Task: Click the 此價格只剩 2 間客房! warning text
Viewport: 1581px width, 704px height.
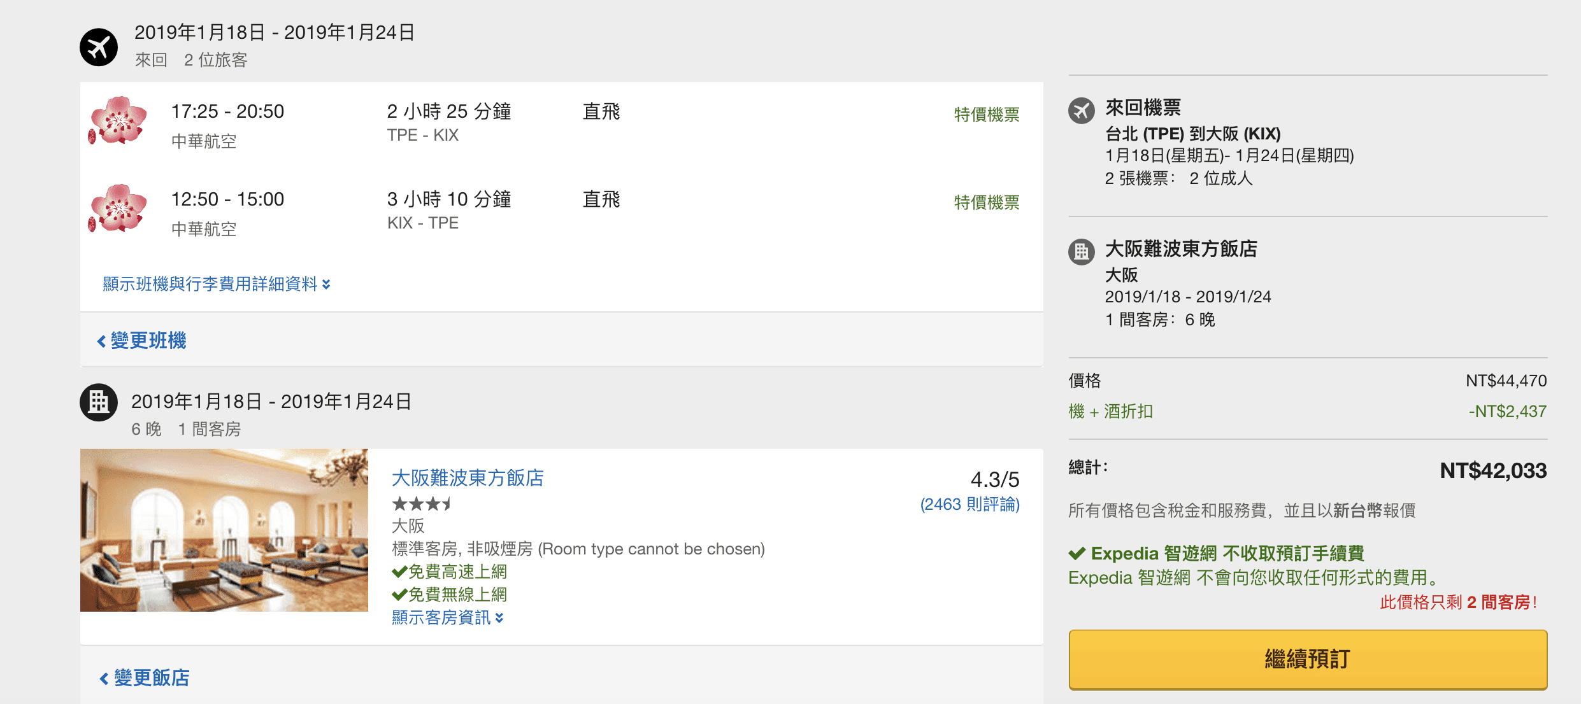Action: click(x=1459, y=602)
